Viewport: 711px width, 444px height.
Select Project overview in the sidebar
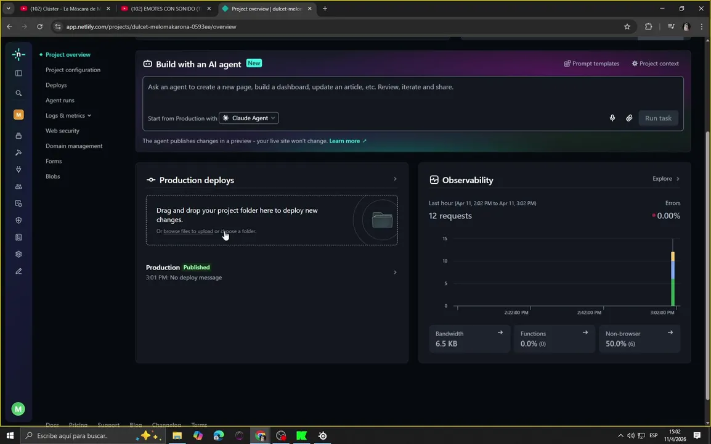68,54
